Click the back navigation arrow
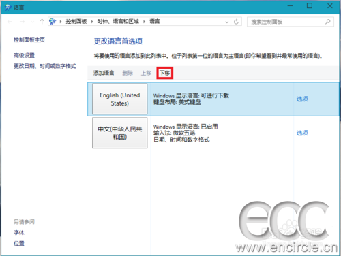 (x=10, y=22)
